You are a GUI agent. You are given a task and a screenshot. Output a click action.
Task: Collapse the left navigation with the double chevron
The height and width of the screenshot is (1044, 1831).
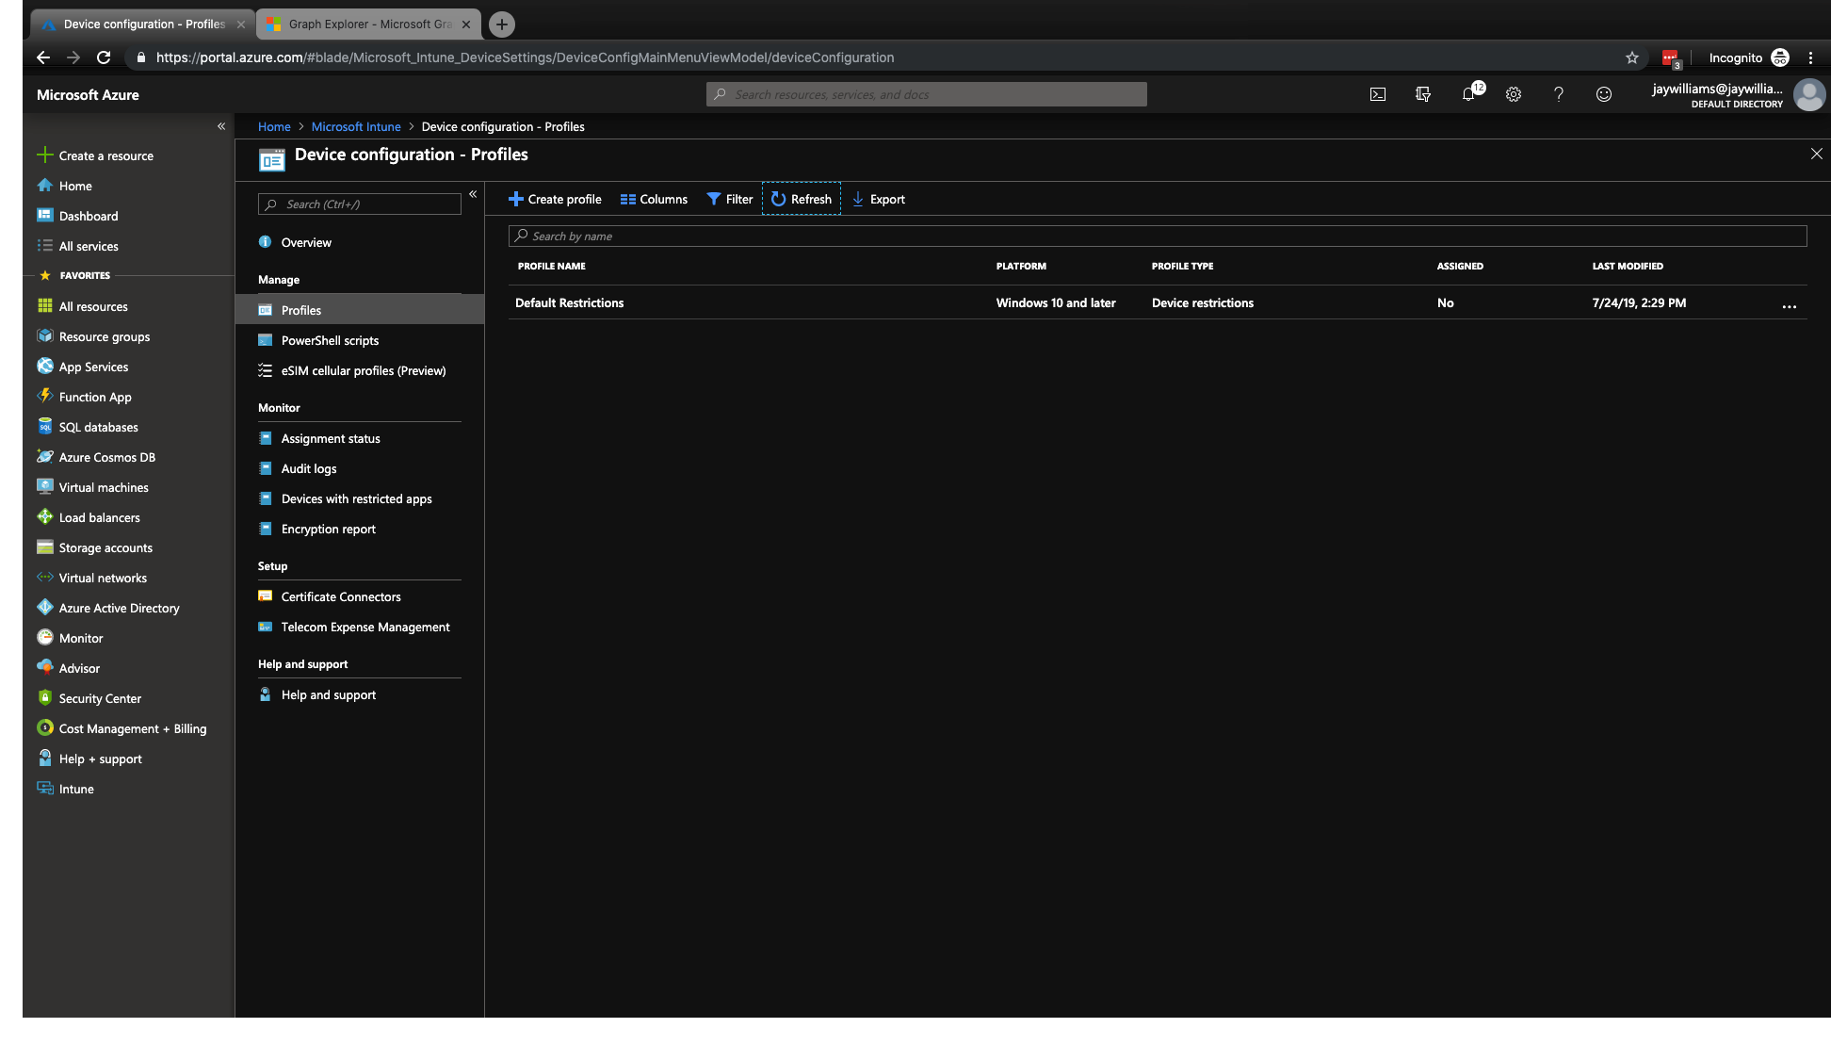222,125
